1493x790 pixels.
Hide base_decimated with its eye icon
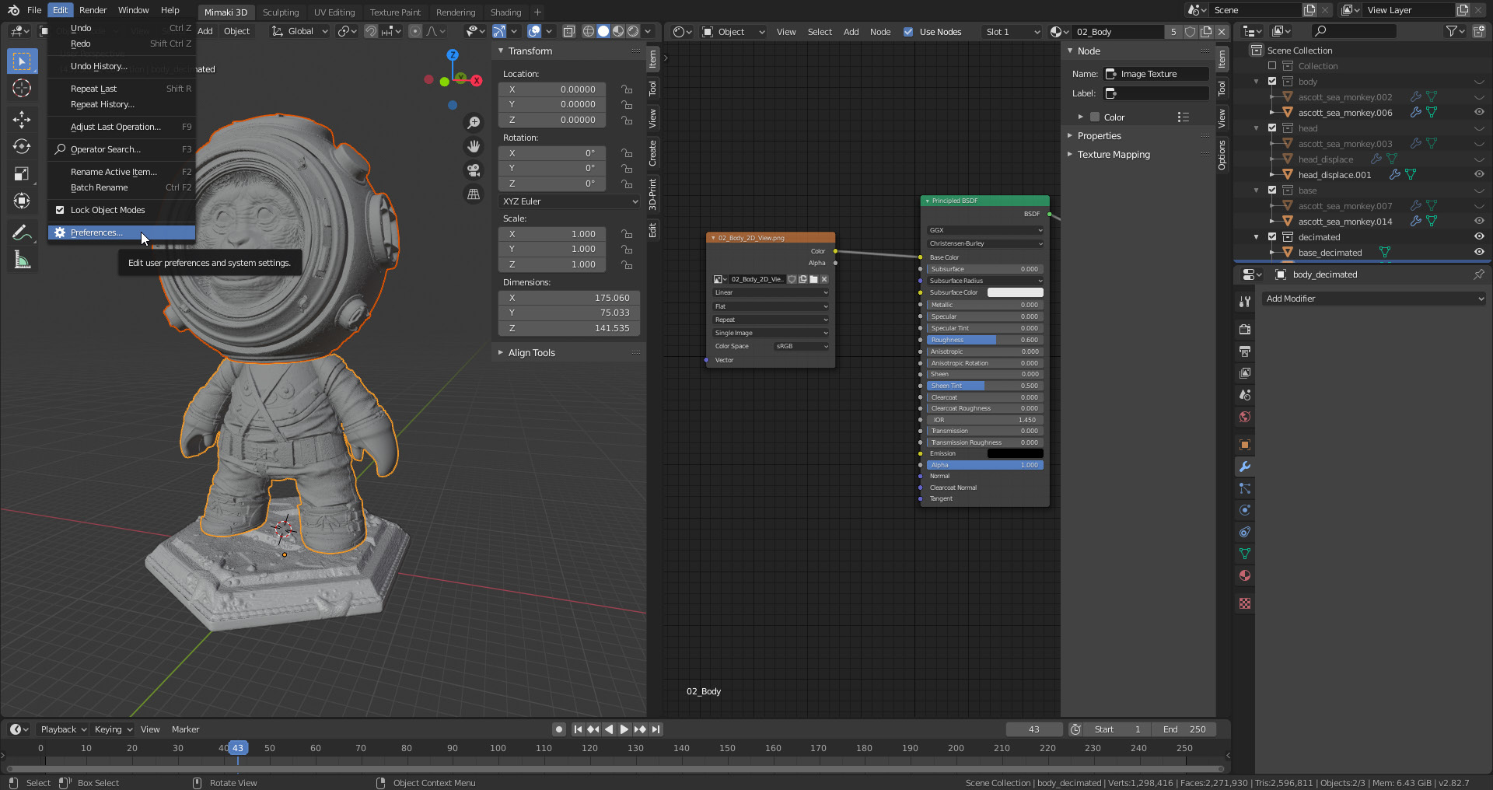click(x=1478, y=252)
